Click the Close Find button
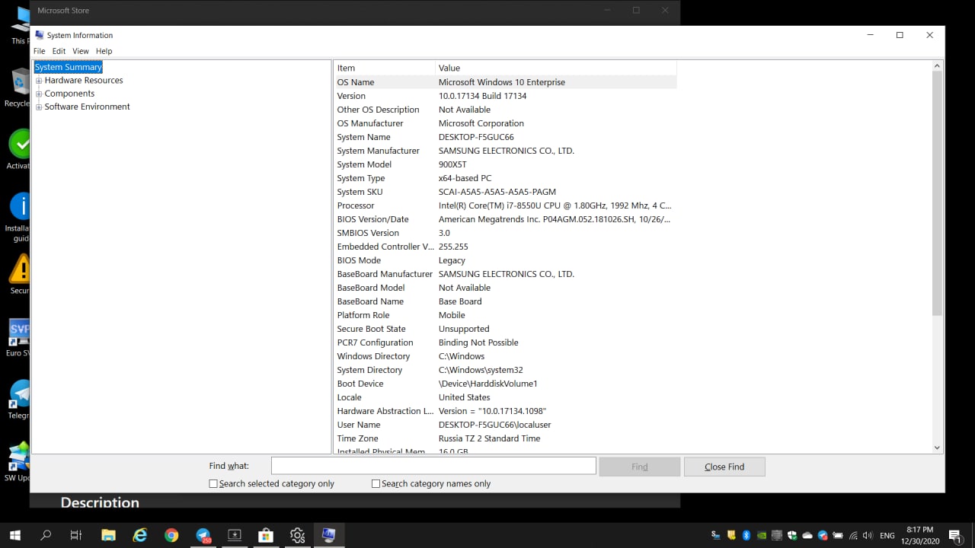 tap(724, 467)
